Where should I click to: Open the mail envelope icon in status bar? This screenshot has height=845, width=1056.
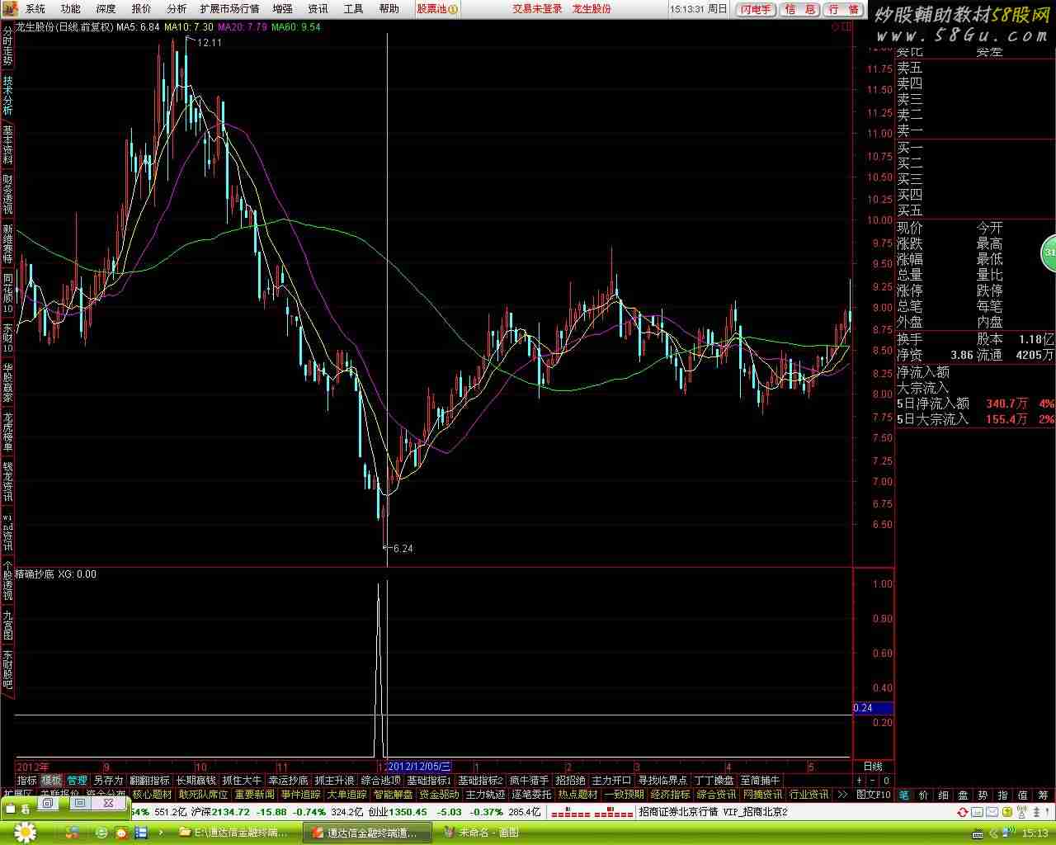point(992,812)
